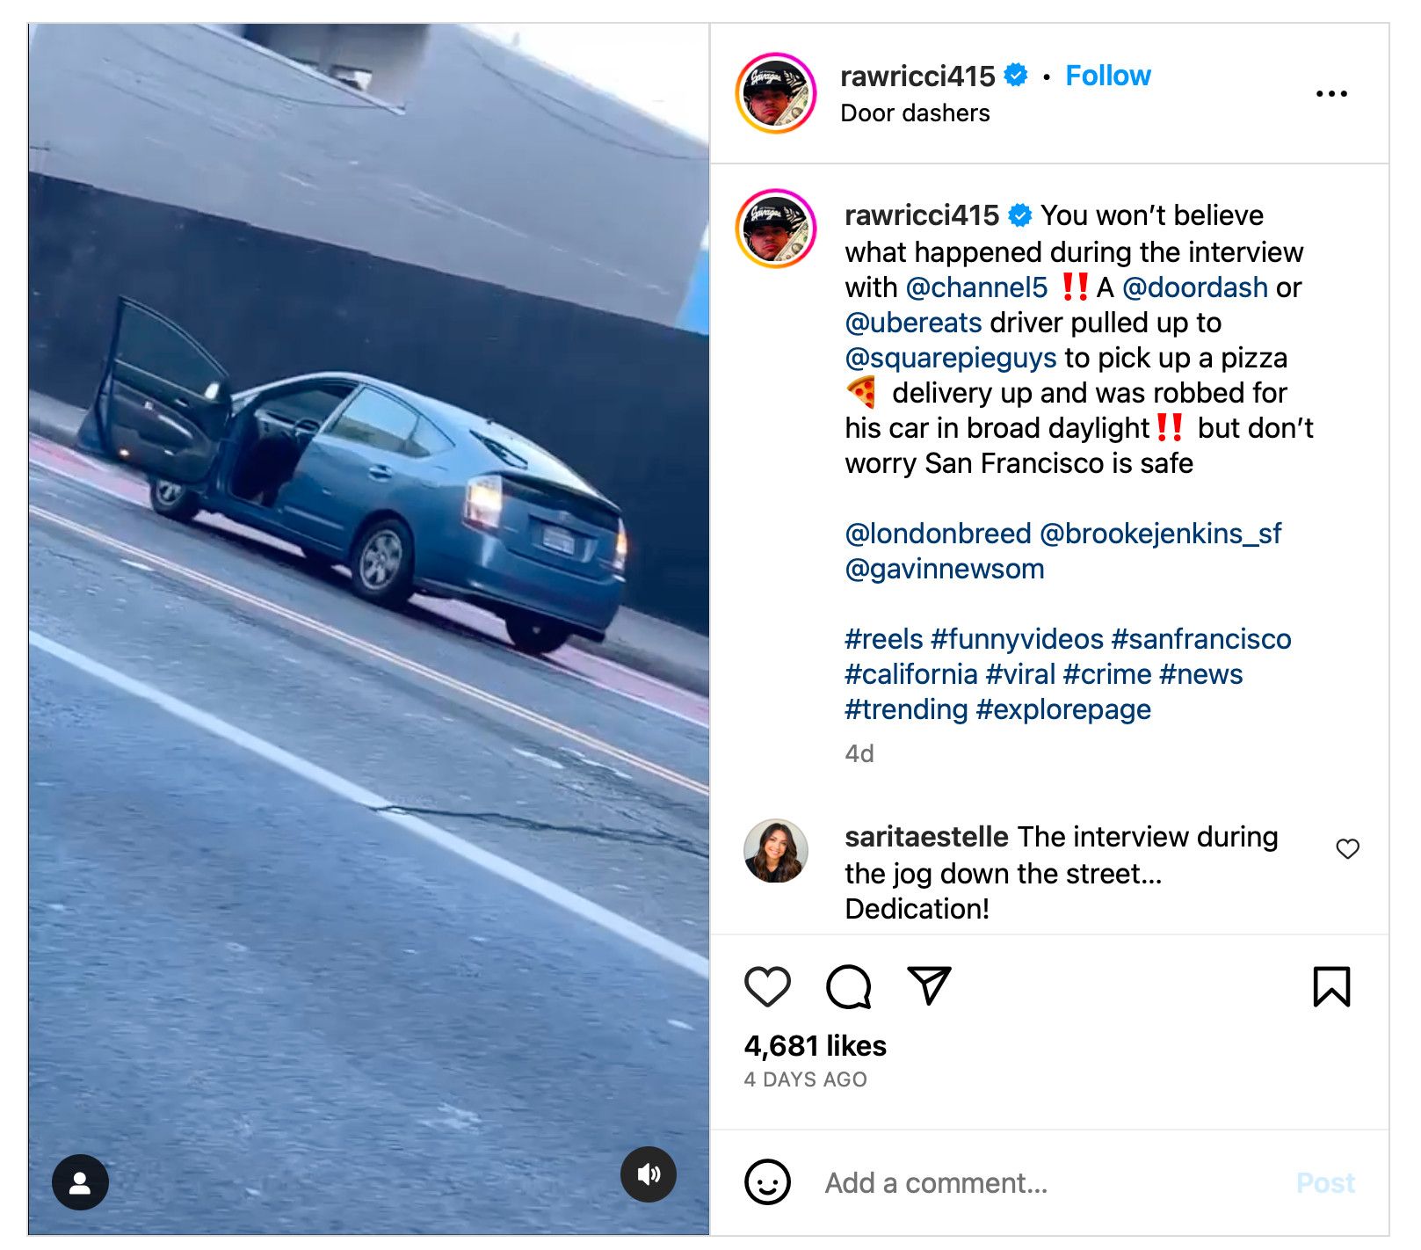Viewport: 1421px width, 1250px height.
Task: Open the @londonbreed mention
Action: click(938, 534)
